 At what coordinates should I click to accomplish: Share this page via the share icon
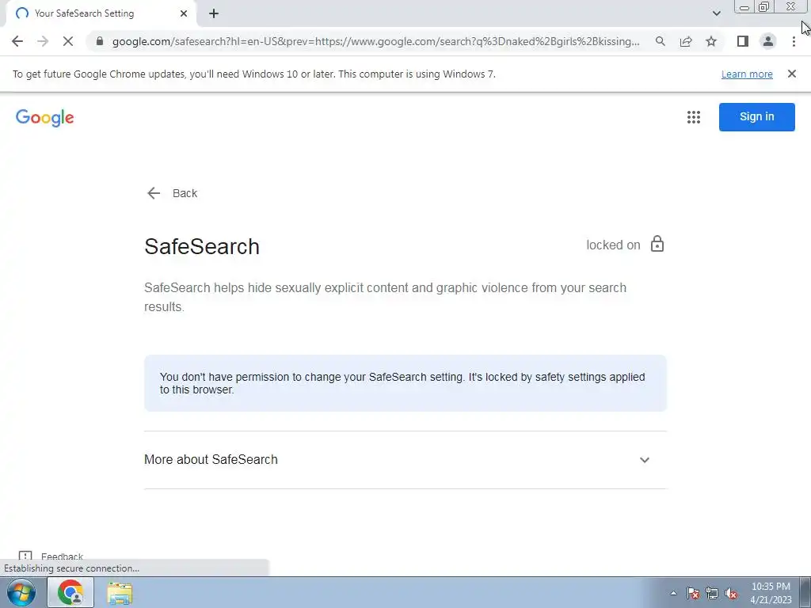click(686, 41)
